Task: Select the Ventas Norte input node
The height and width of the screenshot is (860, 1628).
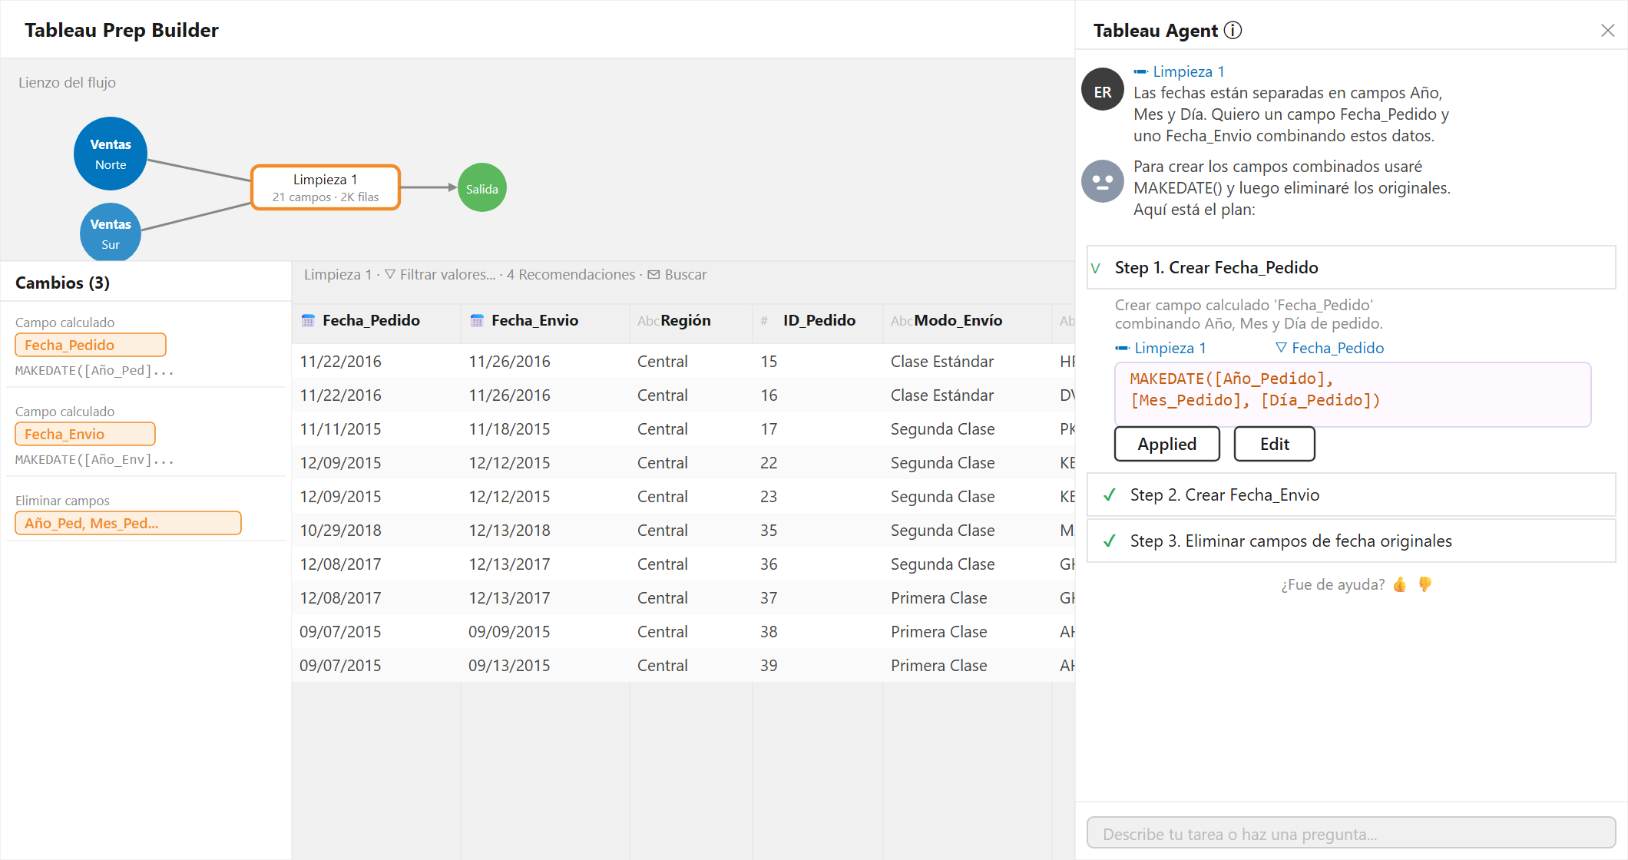Action: coord(111,154)
